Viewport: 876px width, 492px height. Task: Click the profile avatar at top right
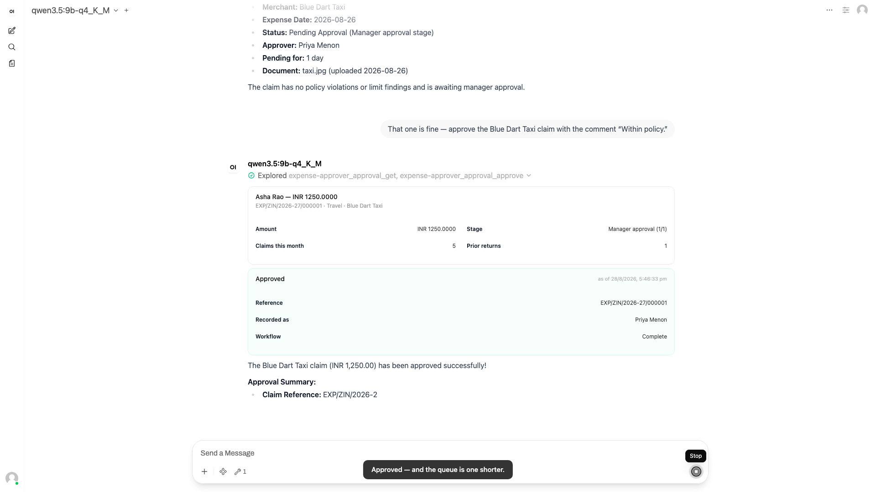tap(862, 10)
